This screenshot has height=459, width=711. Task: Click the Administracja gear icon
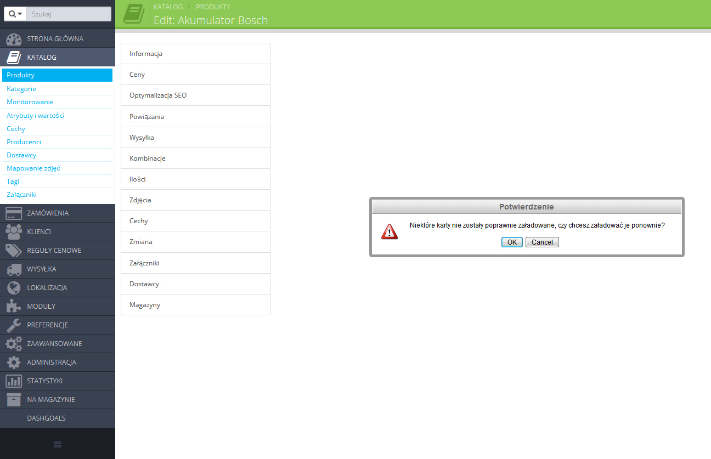[x=14, y=362]
